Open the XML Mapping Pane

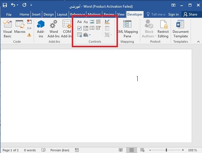click(127, 28)
